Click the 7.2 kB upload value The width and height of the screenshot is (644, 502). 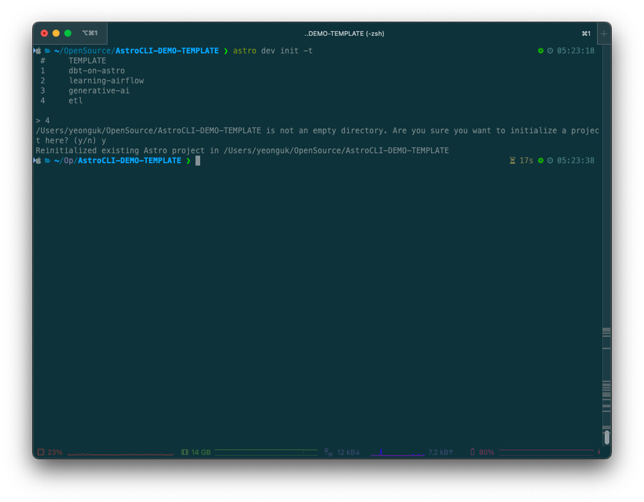(440, 452)
